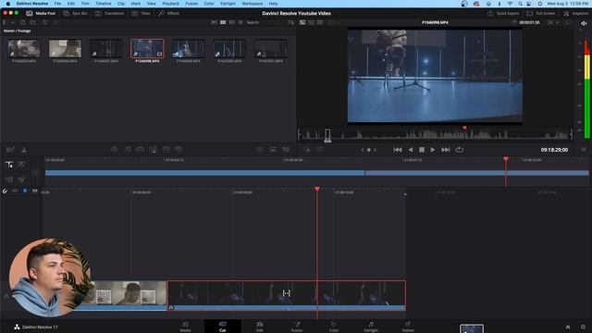592x333 pixels.
Task: Switch viewer to Source Clip mode
Action: tap(302, 22)
